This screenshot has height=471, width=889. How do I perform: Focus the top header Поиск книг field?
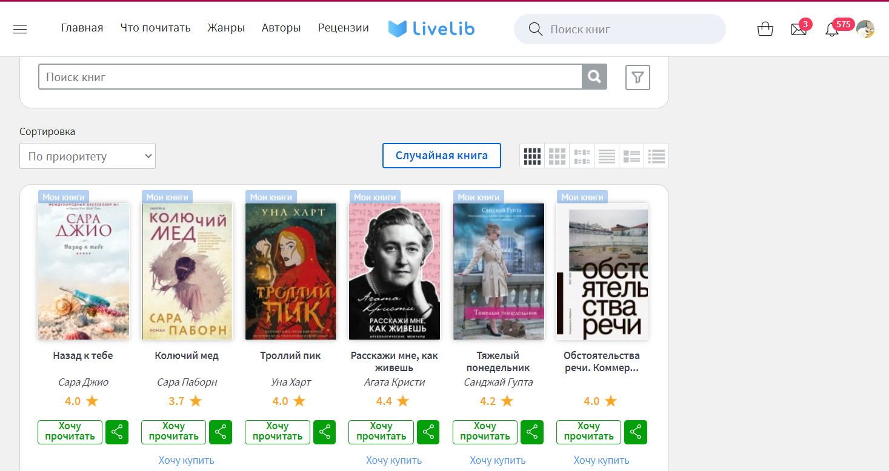(x=620, y=29)
